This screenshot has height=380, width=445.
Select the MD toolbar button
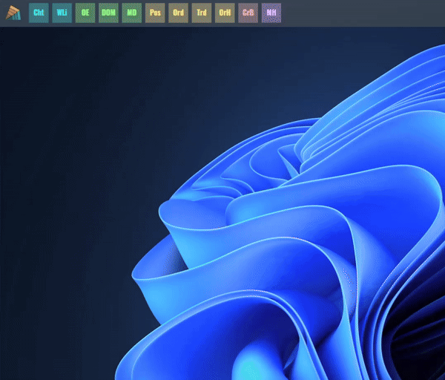tap(132, 13)
